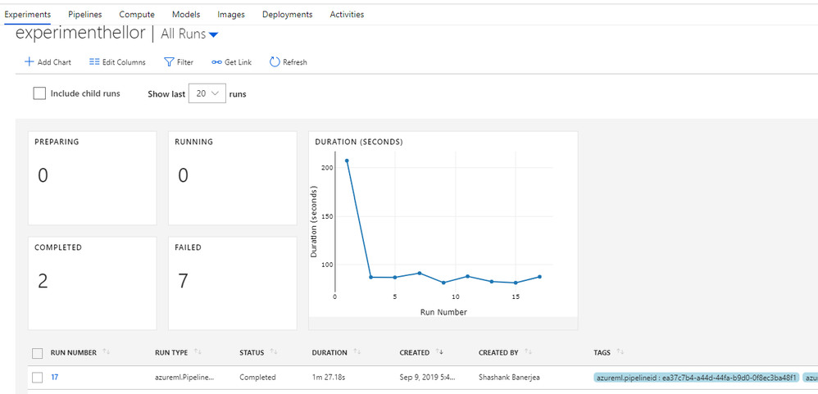818x394 pixels.
Task: Sort by Run Number column arrows
Action: click(107, 352)
